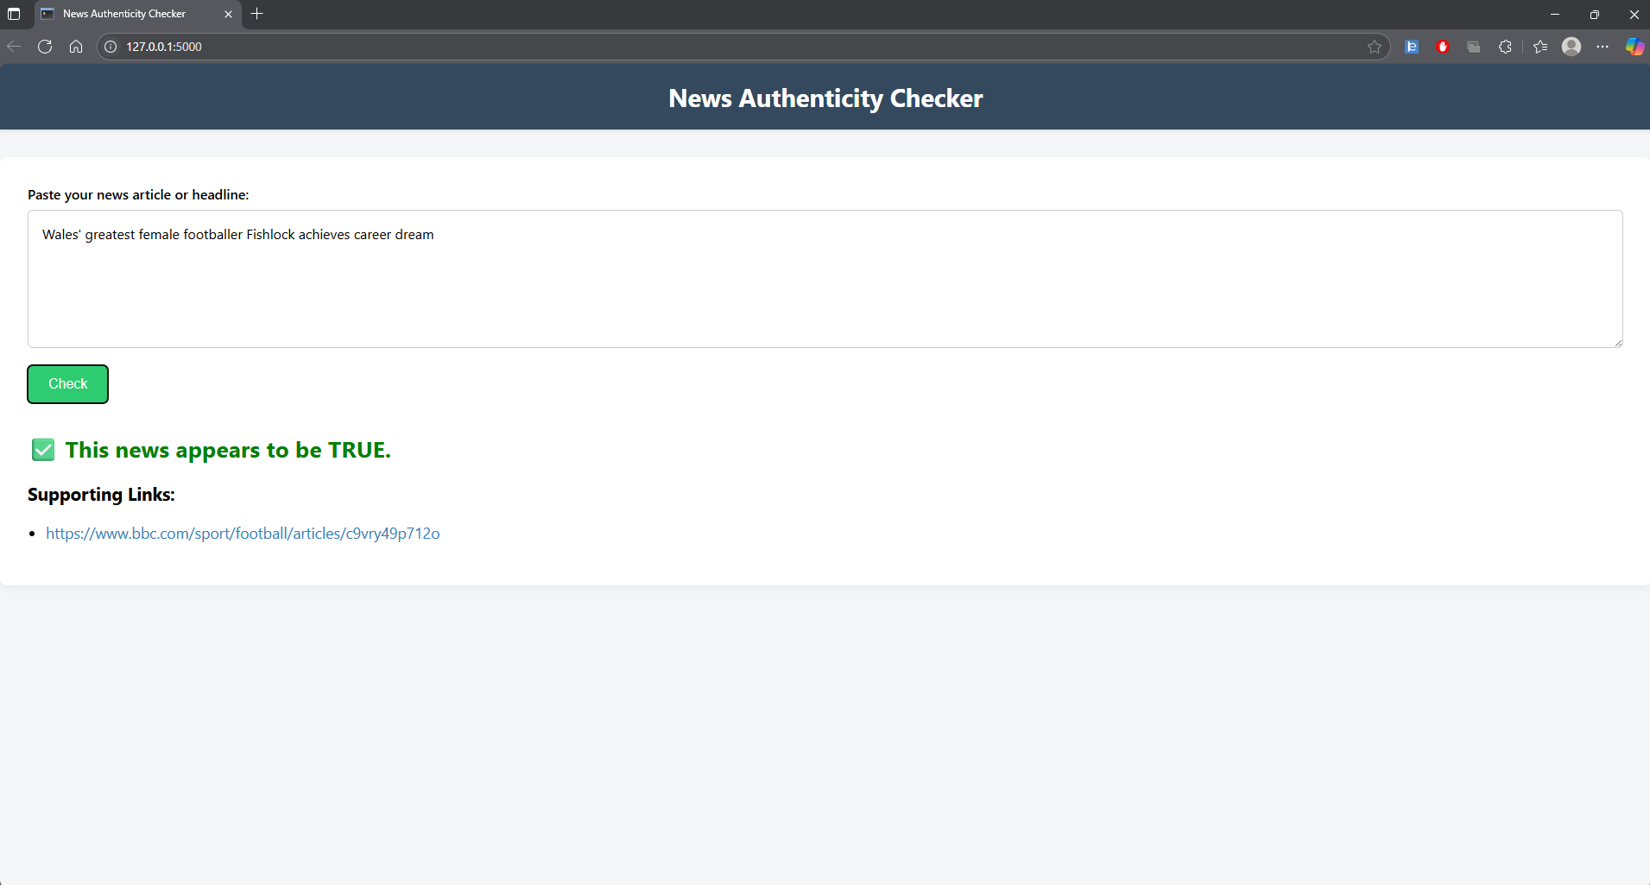Click the tab collections icon
1650x885 pixels.
click(x=1474, y=47)
